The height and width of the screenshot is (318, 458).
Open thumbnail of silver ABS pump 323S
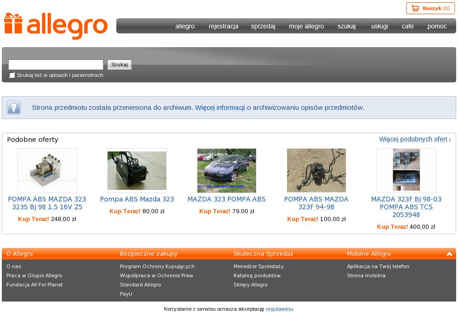click(47, 171)
